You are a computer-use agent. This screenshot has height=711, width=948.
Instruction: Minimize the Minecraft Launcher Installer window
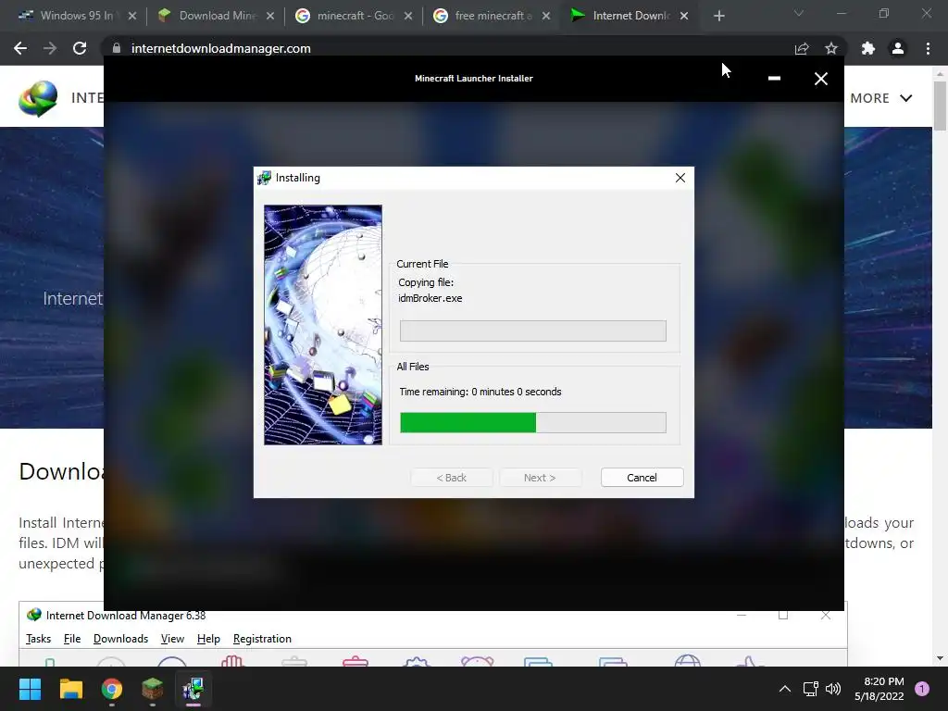[774, 79]
